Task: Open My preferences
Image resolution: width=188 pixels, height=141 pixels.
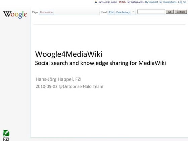Action: pyautogui.click(x=135, y=2)
